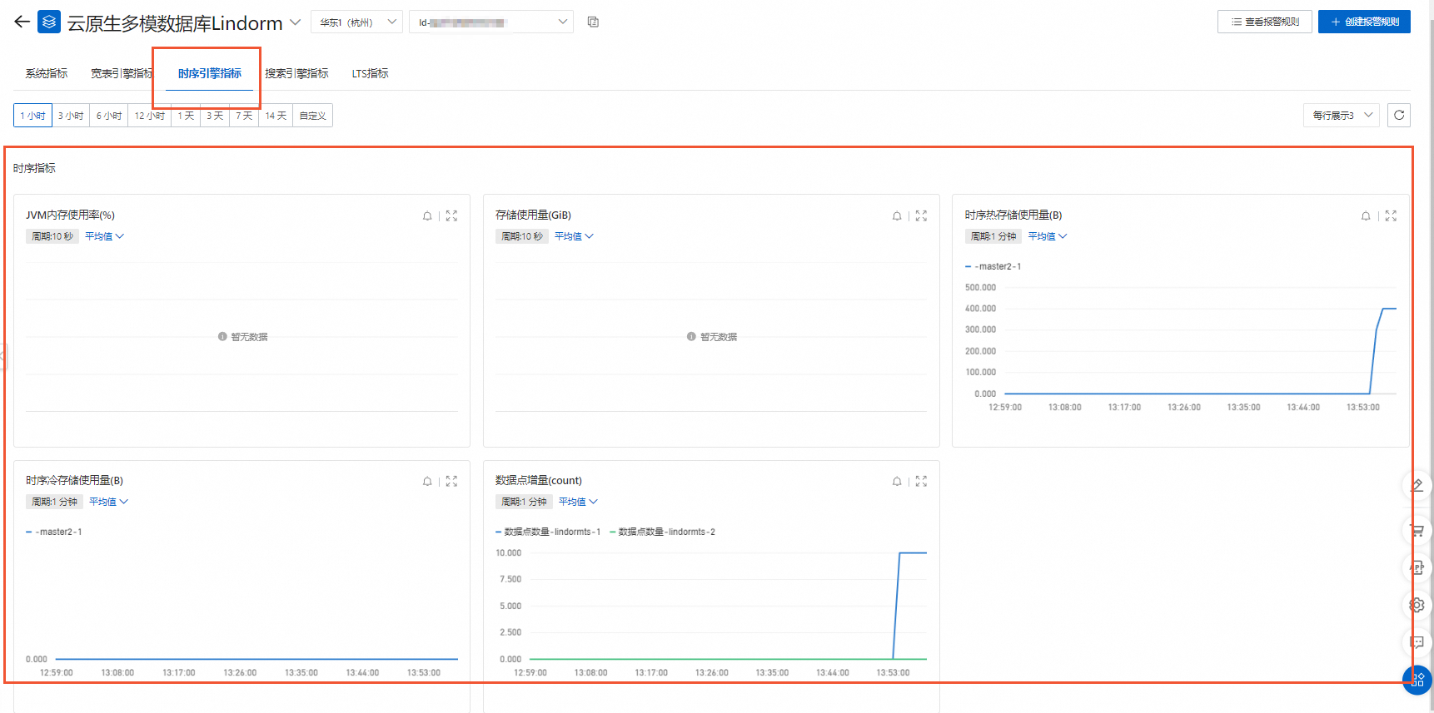The width and height of the screenshot is (1434, 713).
Task: Open the floating feedback chat icon
Action: [1417, 641]
